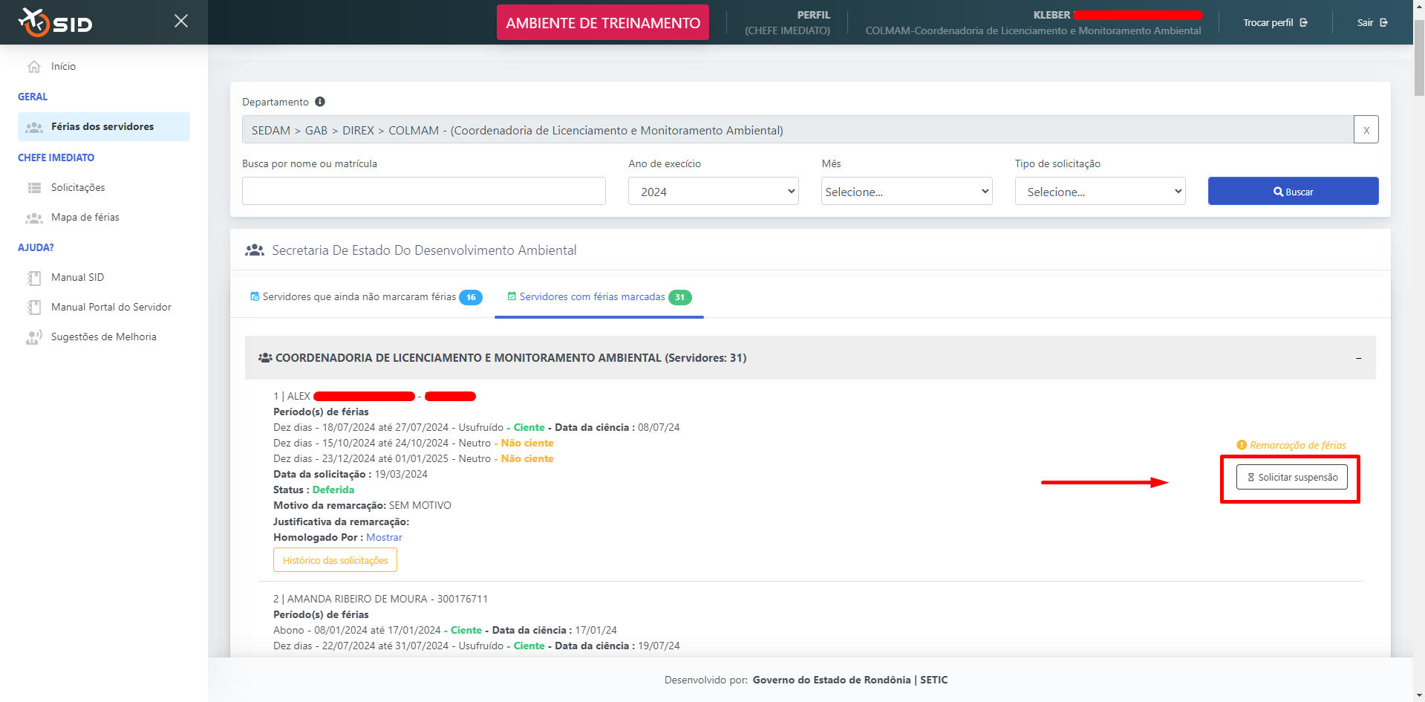Click the Trocar perfil exit icon

pos(1303,22)
